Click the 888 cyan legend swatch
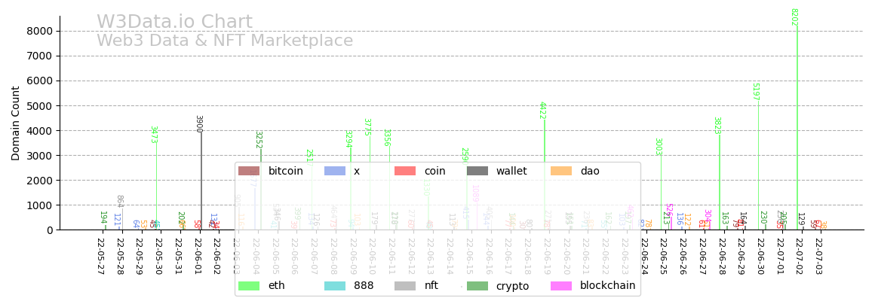Screen dimensions: 875x301 pos(335,286)
